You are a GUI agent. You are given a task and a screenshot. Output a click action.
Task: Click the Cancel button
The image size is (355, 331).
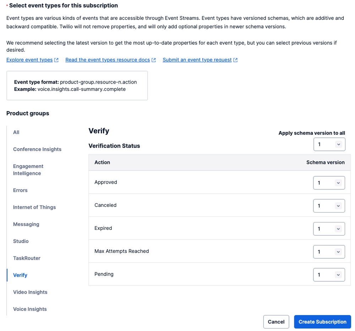click(x=276, y=321)
